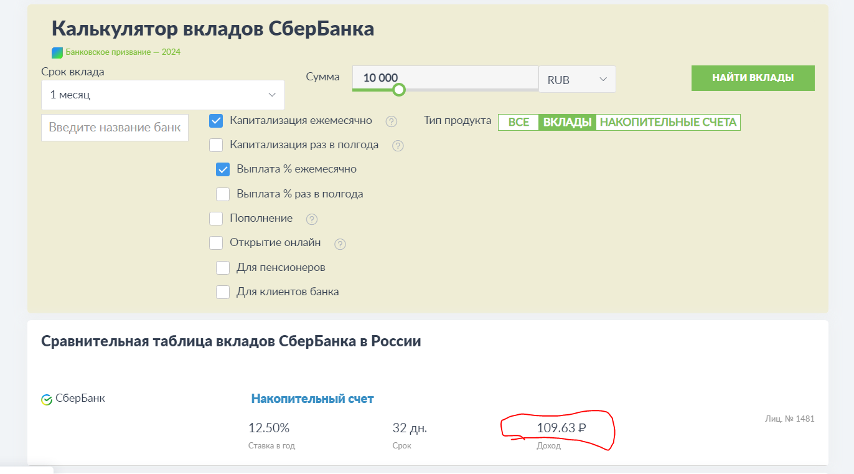Viewport: 854px width, 474px height.
Task: Enable the Пополнение checkbox
Action: pos(216,219)
